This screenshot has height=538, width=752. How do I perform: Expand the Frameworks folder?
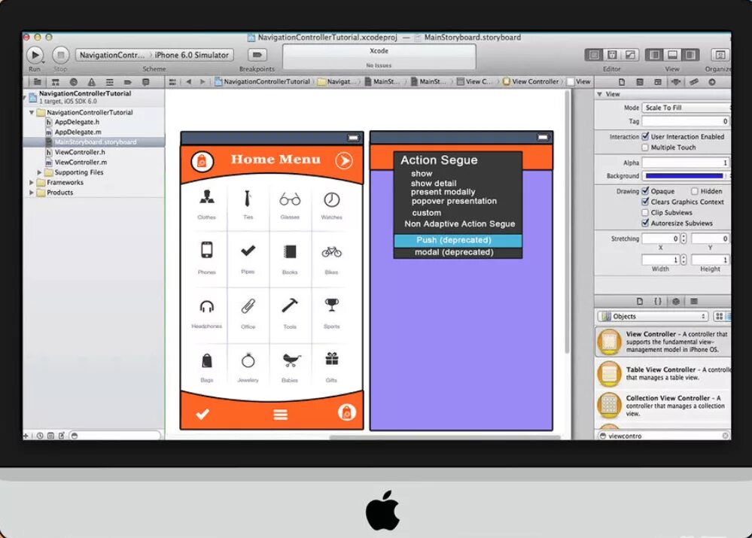tap(32, 182)
